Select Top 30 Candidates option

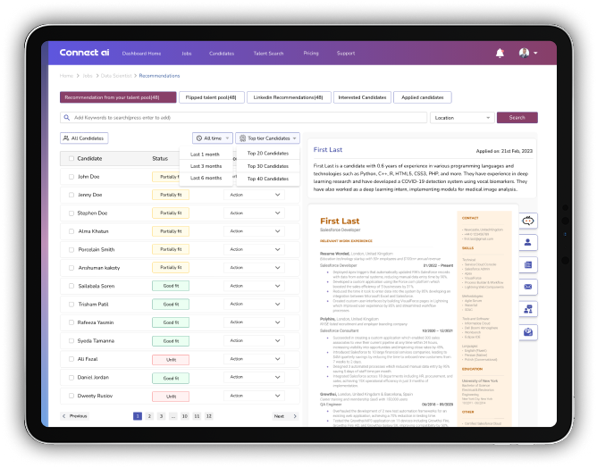click(x=268, y=166)
